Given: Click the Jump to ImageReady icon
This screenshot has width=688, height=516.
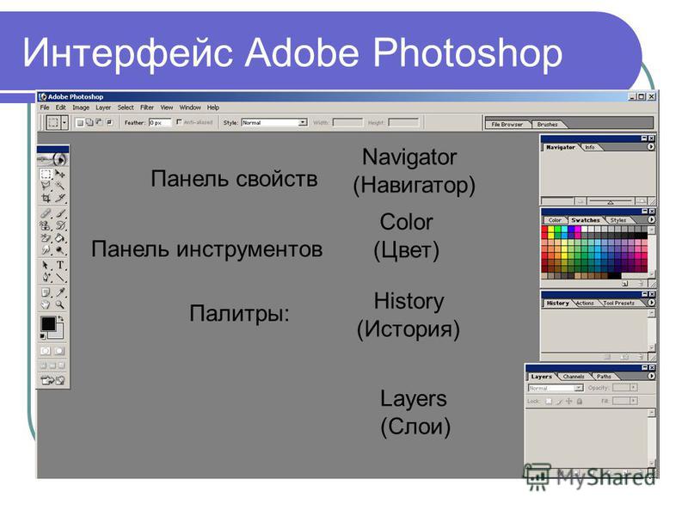Looking at the screenshot, I should (x=52, y=380).
